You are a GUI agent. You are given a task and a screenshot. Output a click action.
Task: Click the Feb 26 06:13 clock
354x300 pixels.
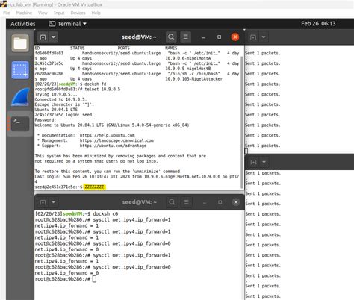318,24
